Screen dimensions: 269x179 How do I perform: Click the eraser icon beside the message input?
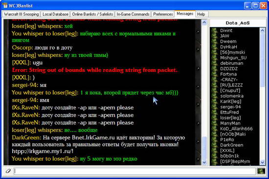pos(8,171)
